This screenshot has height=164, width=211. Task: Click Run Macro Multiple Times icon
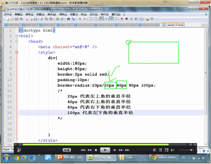pyautogui.click(x=136, y=19)
